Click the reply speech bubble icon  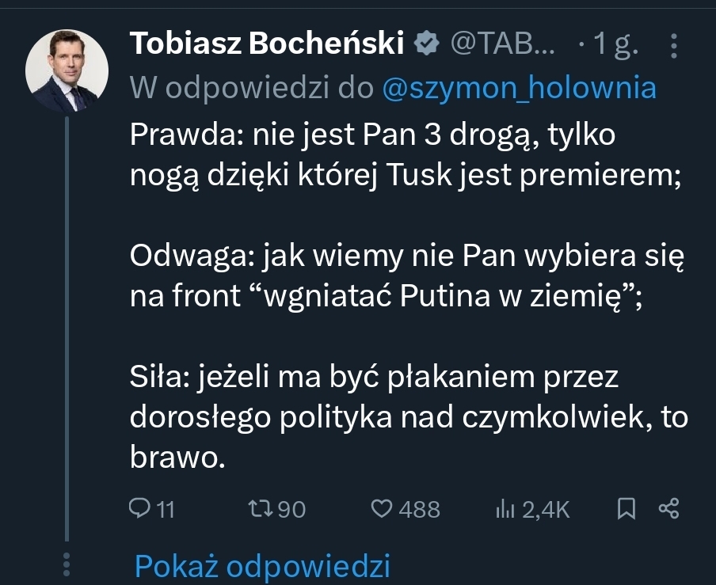coord(139,508)
